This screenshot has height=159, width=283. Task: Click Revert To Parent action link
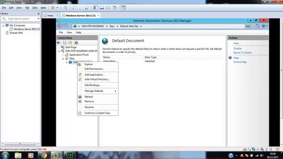242,53
